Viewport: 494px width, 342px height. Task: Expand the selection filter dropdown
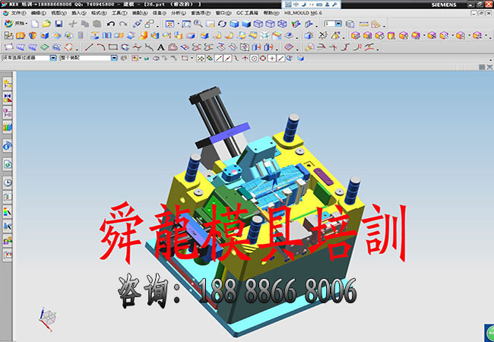coord(53,58)
